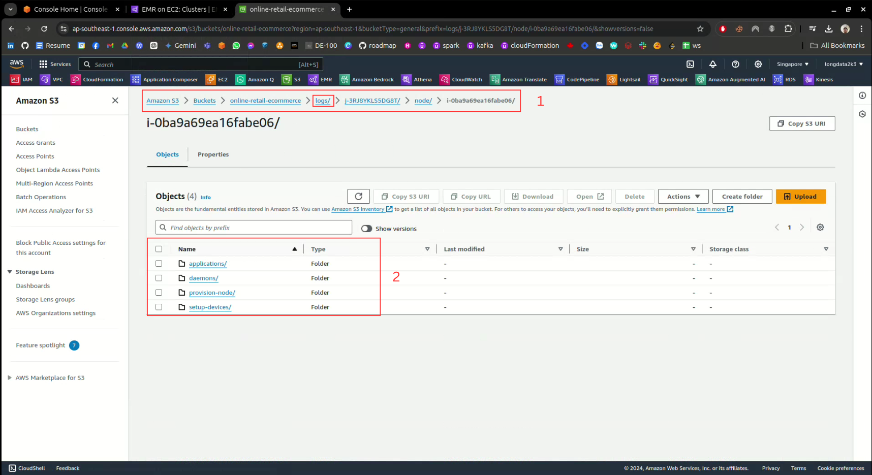The image size is (872, 475).
Task: Click the orange Upload button
Action: pyautogui.click(x=800, y=197)
